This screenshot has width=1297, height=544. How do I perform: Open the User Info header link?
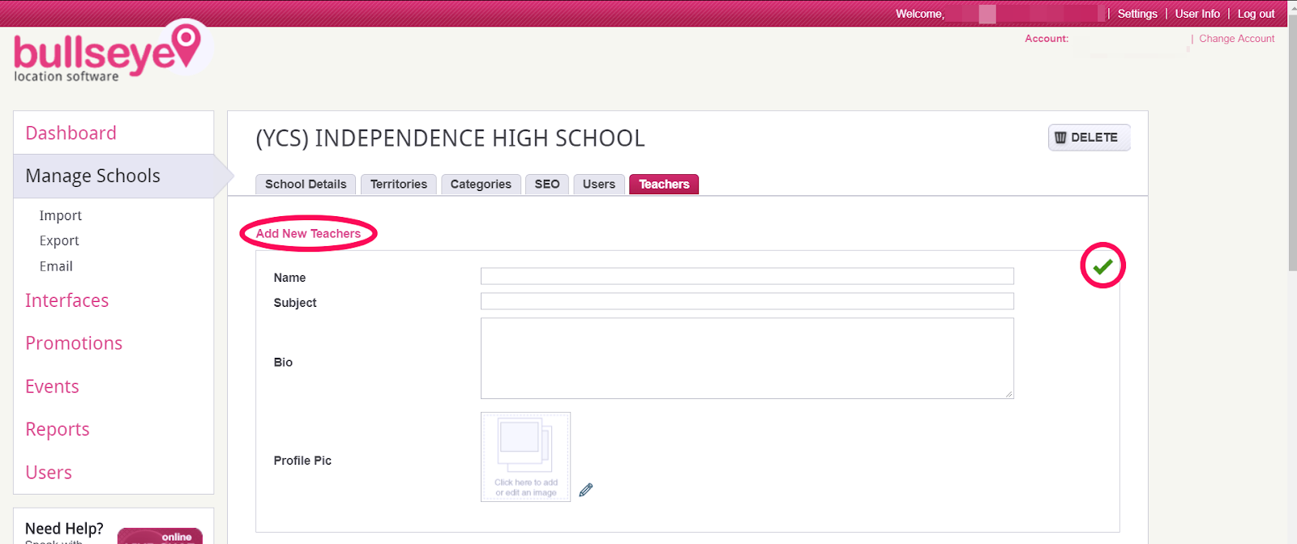coord(1197,14)
